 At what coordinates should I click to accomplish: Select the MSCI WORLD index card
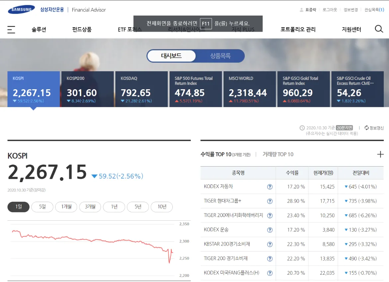click(x=249, y=89)
